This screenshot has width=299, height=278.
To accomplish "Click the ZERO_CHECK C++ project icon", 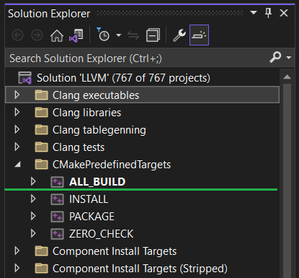I will click(57, 234).
